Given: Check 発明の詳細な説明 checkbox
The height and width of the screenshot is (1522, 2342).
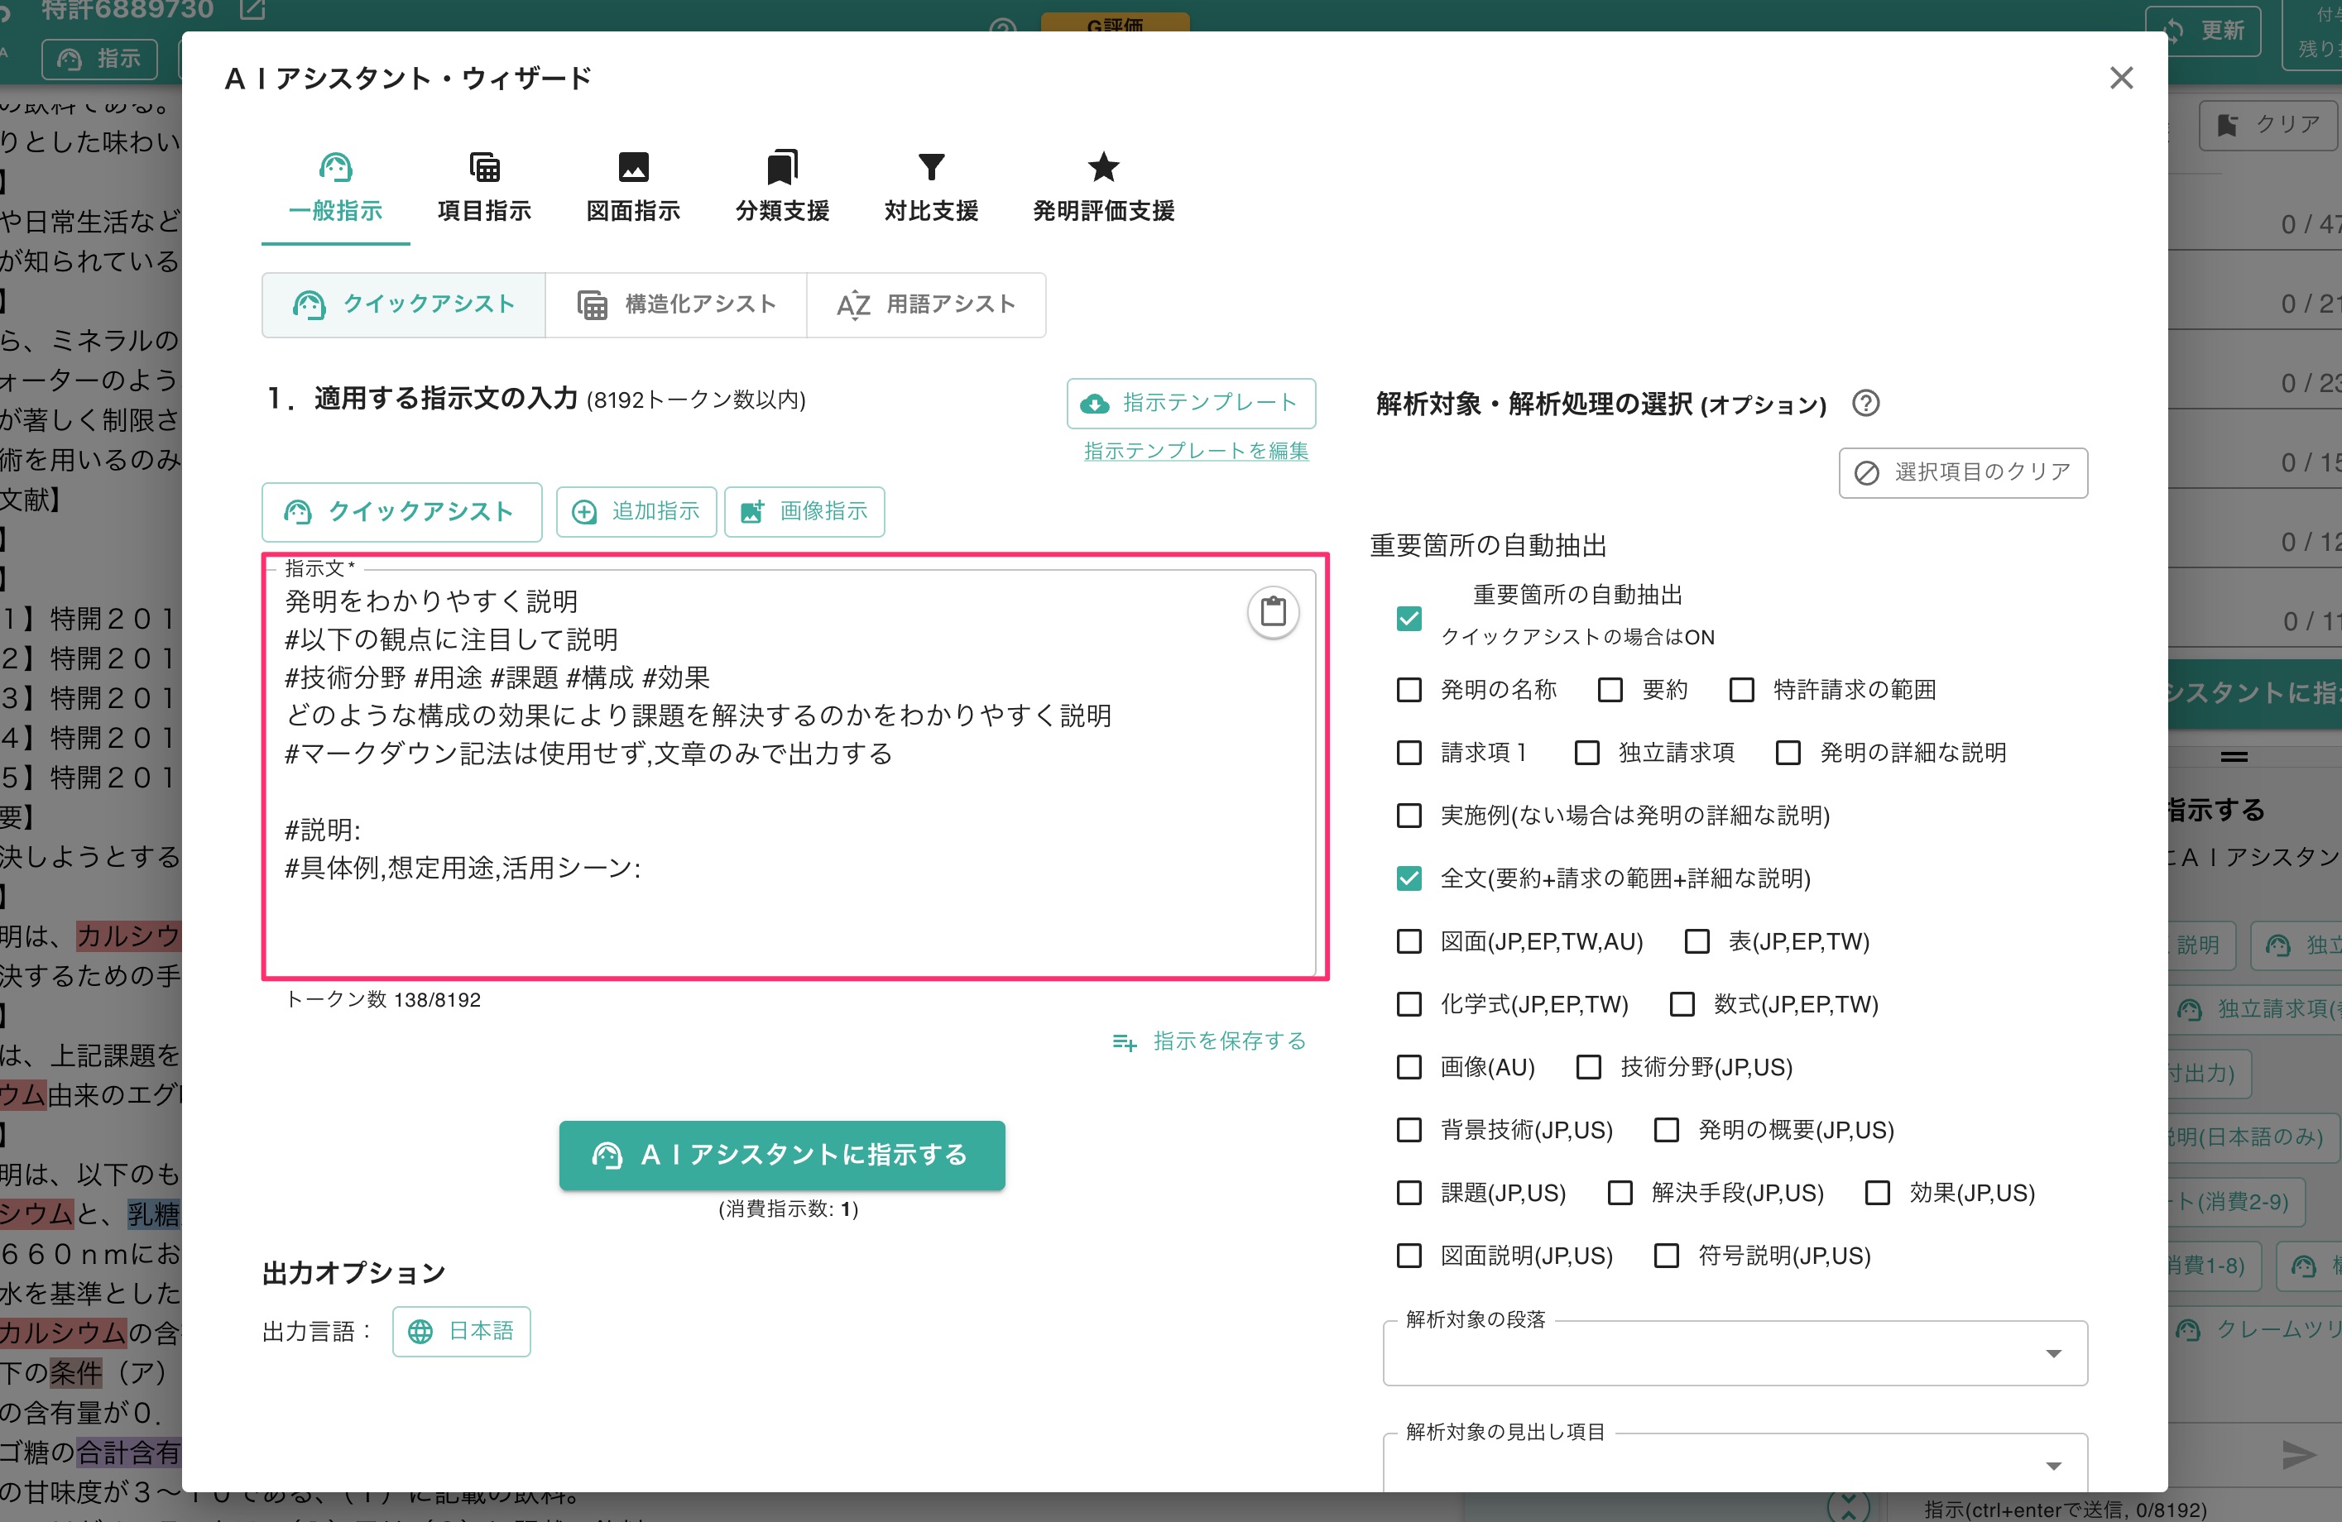Looking at the screenshot, I should point(1788,753).
